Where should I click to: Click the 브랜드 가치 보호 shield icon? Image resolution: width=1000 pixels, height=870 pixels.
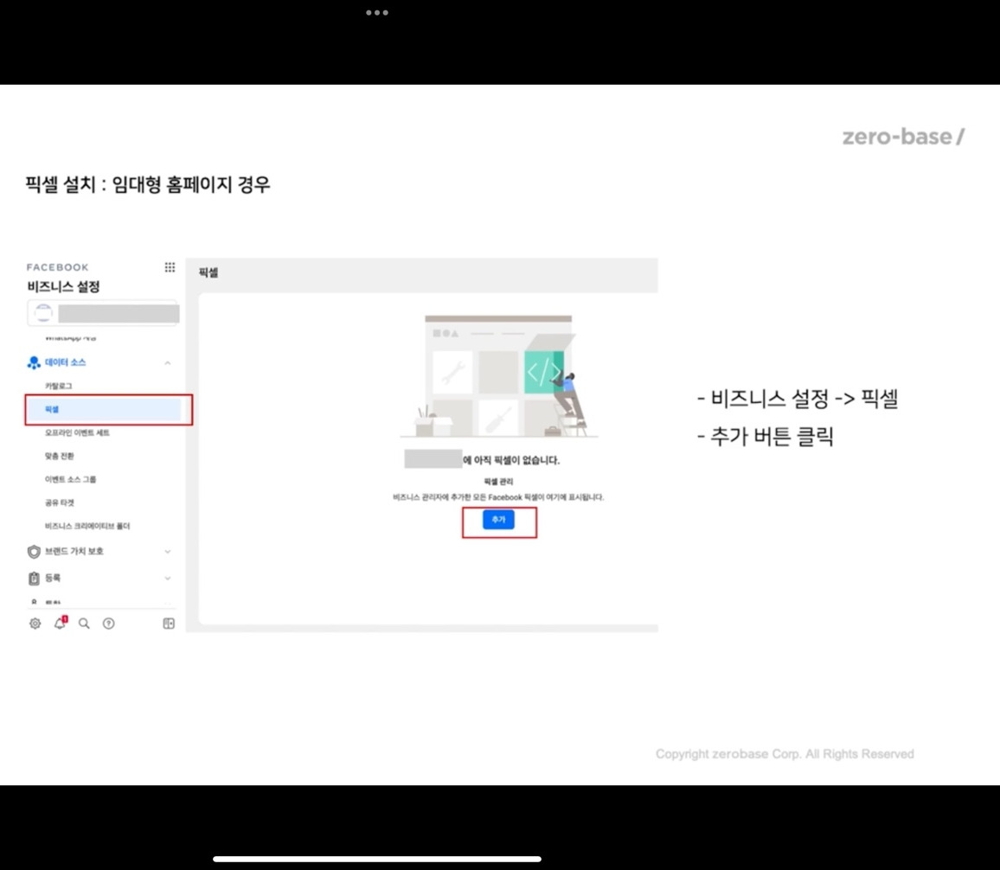pos(33,551)
